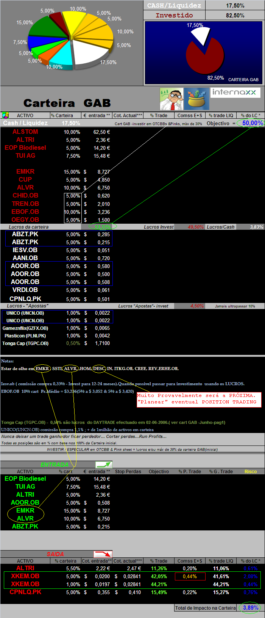The image size is (265, 618).
Task: Select the OEGY.OB asset name
Action: point(25,220)
